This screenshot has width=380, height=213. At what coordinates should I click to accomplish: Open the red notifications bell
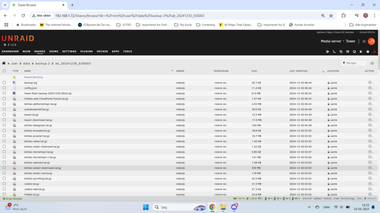[374, 52]
